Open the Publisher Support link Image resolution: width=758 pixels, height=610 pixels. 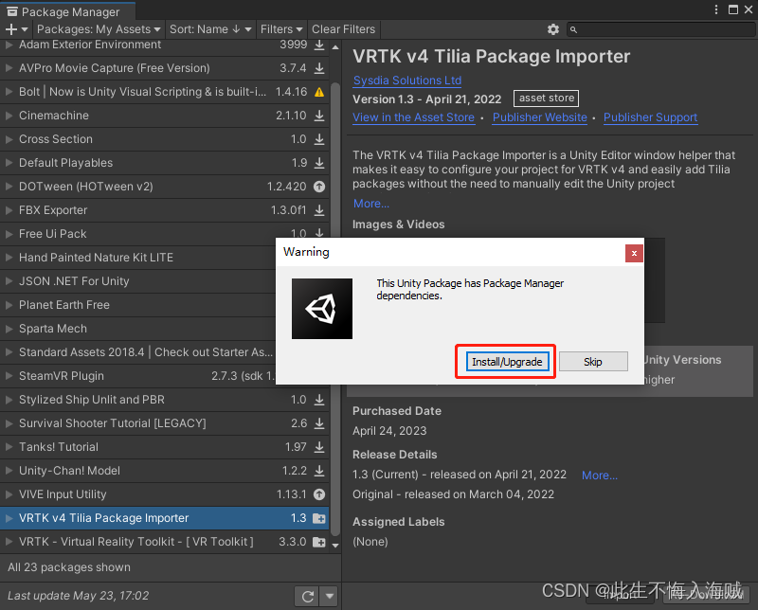pyautogui.click(x=650, y=117)
